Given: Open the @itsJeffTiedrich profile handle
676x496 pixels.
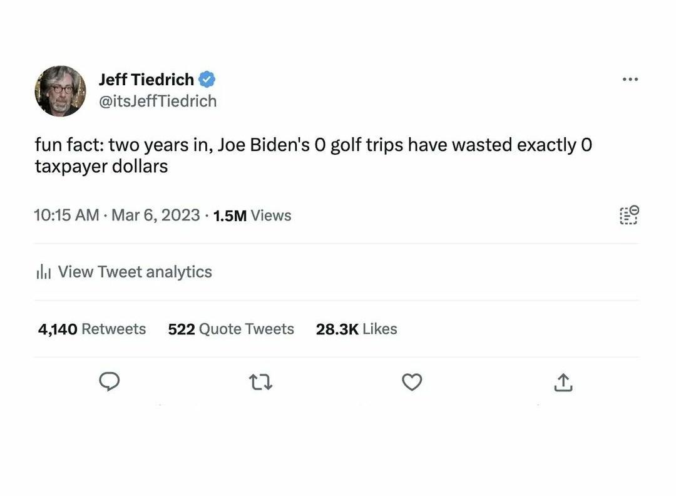Looking at the screenshot, I should (x=158, y=100).
